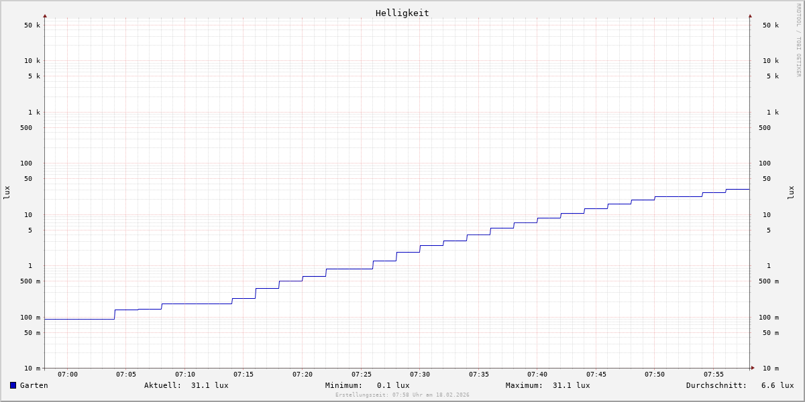Click the RRDTOOL / TOBI OETIKER watermark
Viewport: 805px width, 402px height.
(798, 40)
